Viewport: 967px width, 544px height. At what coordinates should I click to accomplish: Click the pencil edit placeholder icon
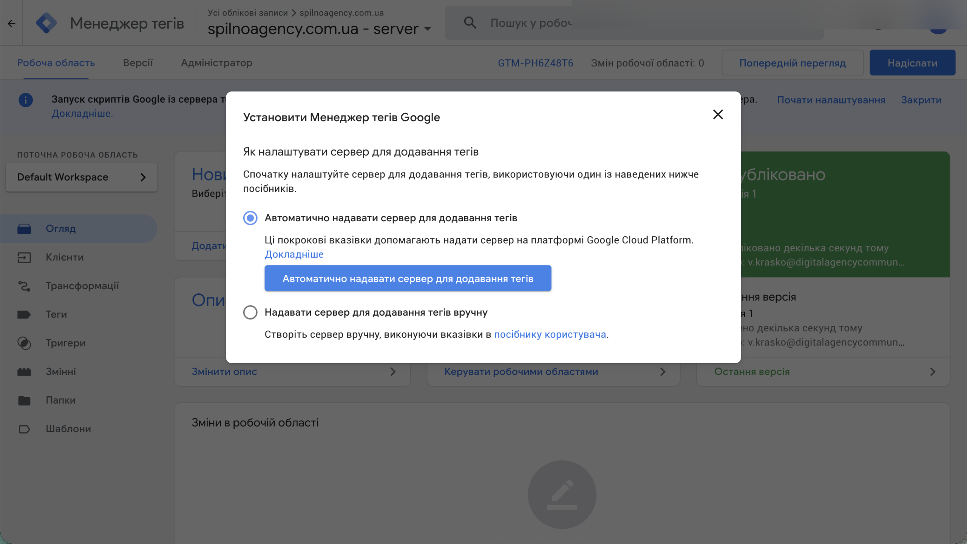562,495
